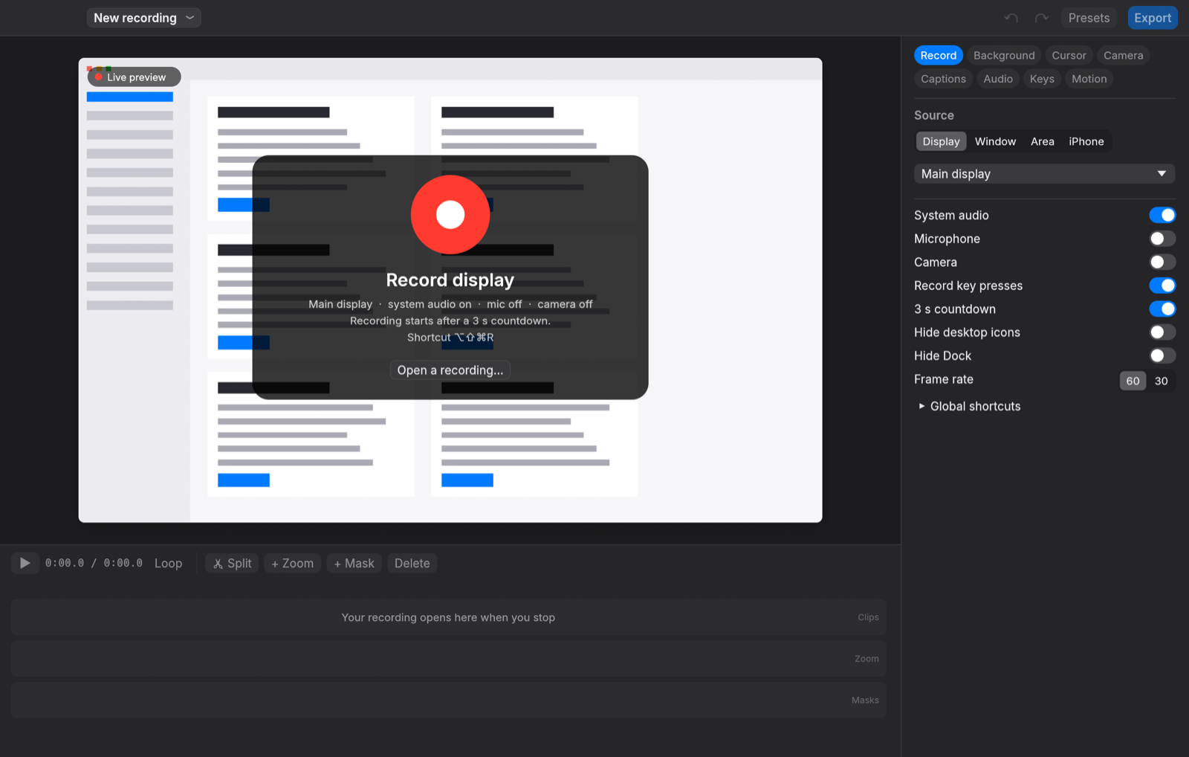Toggle the System audio switch
Image resolution: width=1189 pixels, height=757 pixels.
pyautogui.click(x=1162, y=215)
